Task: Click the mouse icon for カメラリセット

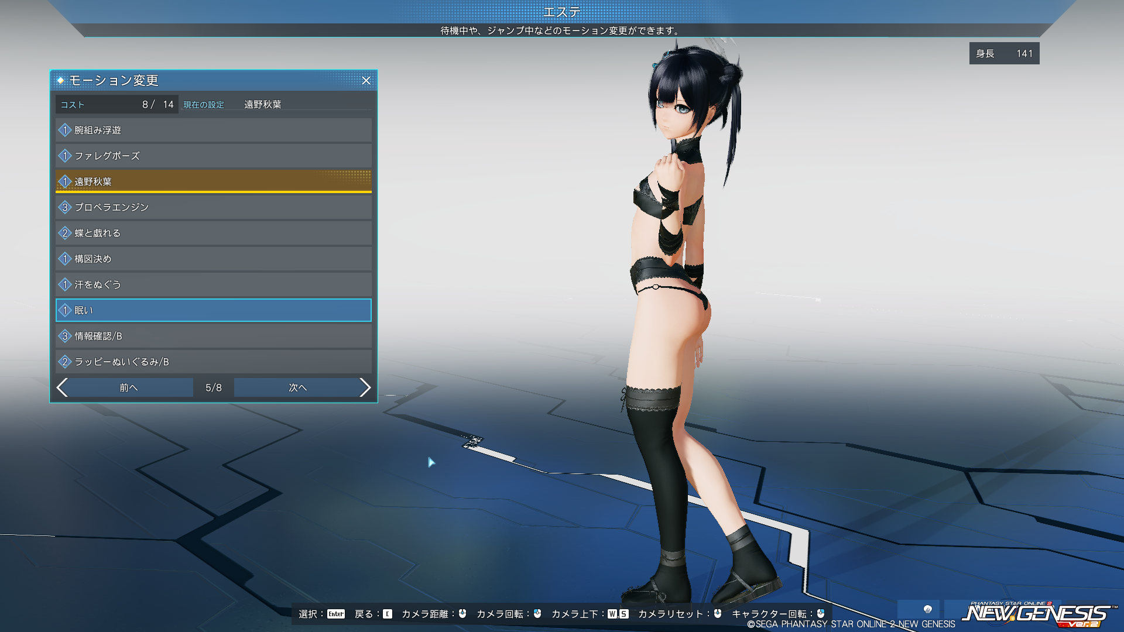Action: click(718, 613)
